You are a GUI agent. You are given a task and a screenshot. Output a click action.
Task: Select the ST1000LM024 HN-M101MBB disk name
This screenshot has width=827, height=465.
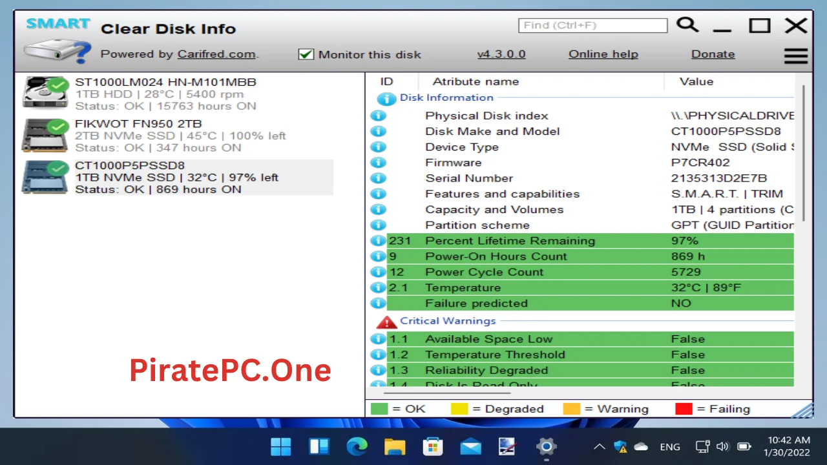[x=165, y=82]
